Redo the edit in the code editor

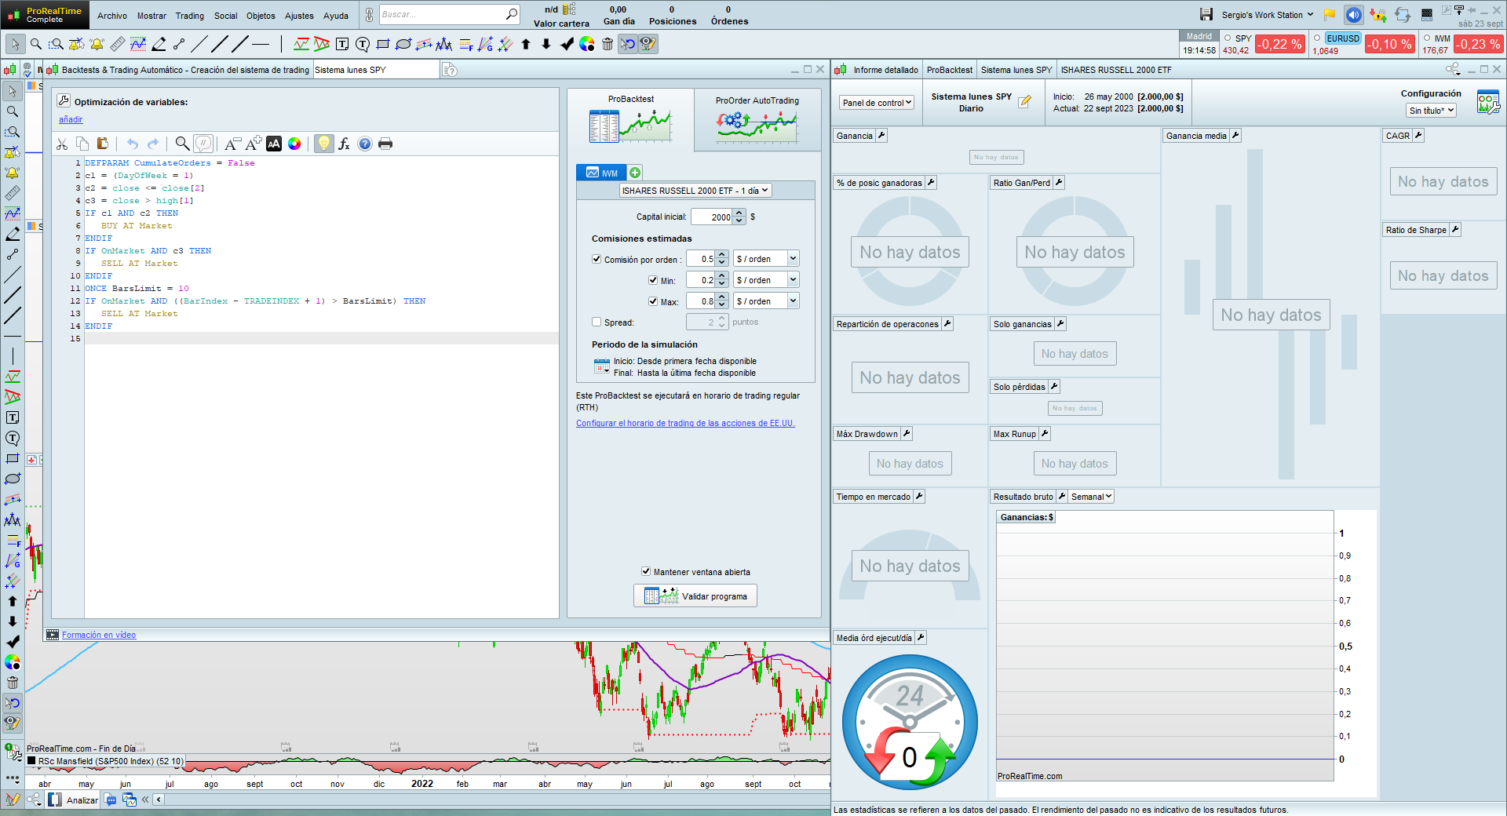click(x=153, y=144)
